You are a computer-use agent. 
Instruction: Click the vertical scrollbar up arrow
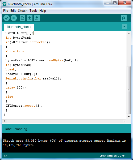coord(129,33)
